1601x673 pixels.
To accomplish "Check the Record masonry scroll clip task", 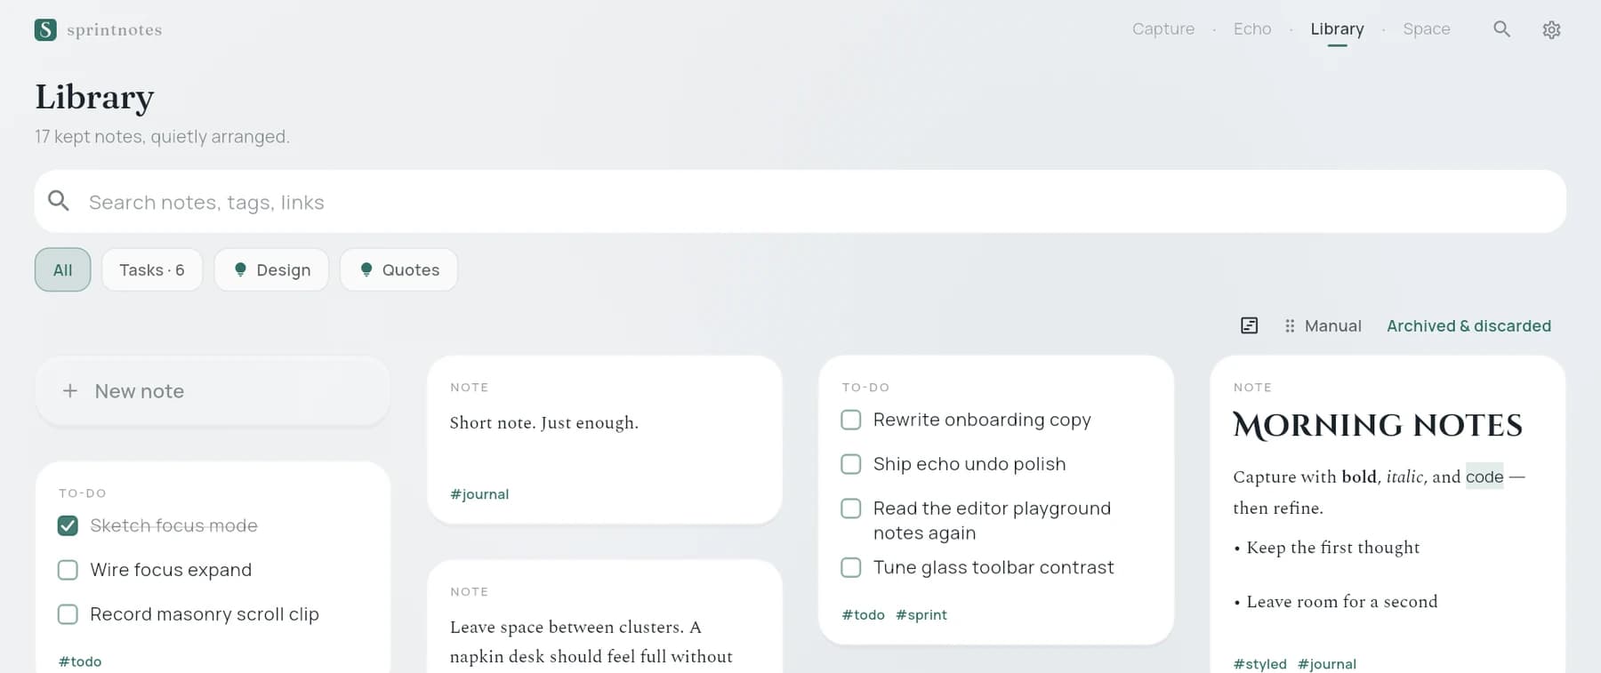I will click(68, 614).
